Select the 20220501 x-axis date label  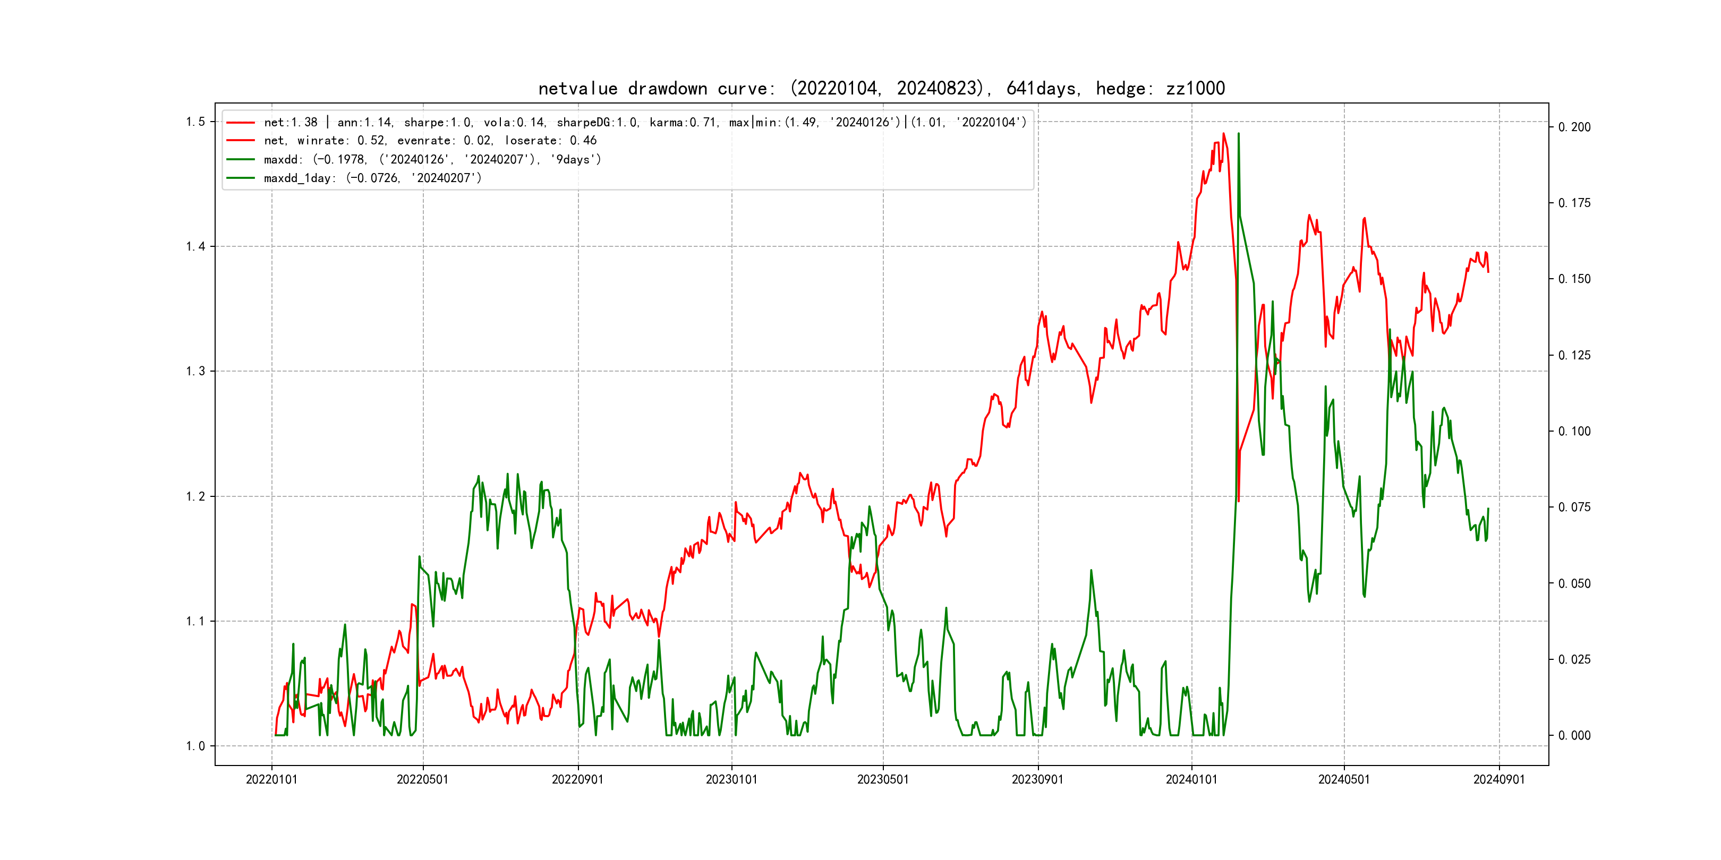422,779
